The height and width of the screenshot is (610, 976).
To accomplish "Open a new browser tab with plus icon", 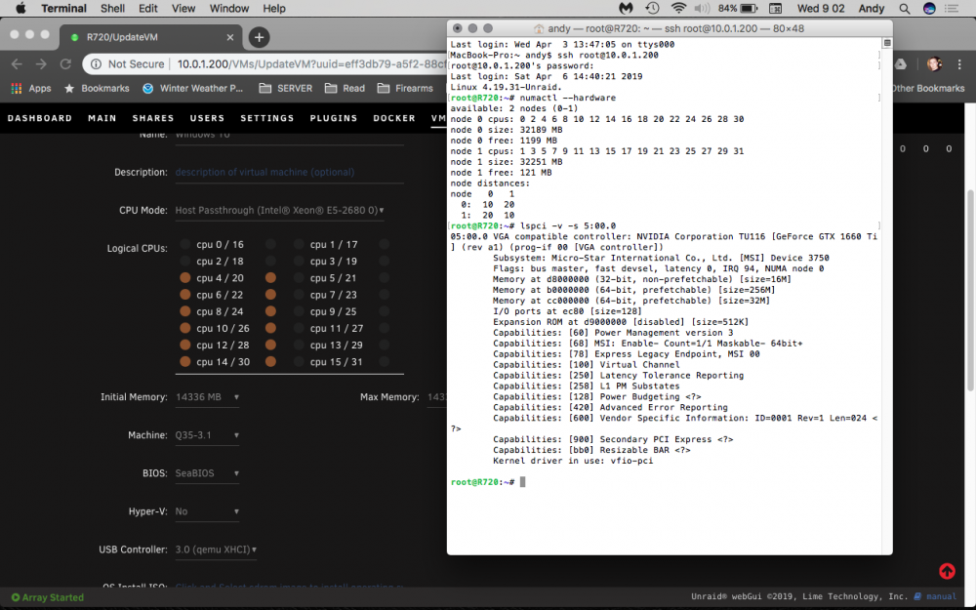I will (x=259, y=37).
